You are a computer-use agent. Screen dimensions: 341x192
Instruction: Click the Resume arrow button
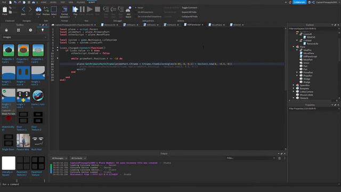[90, 10]
